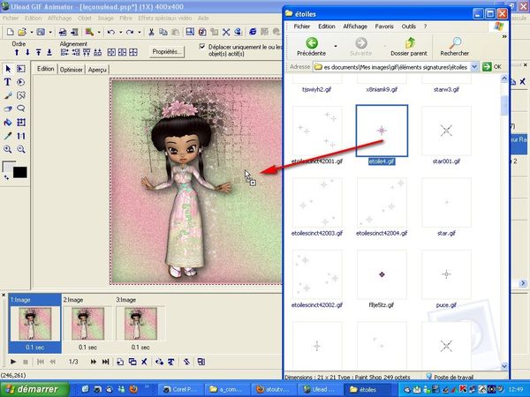Click the OK go button next to address

[x=492, y=67]
